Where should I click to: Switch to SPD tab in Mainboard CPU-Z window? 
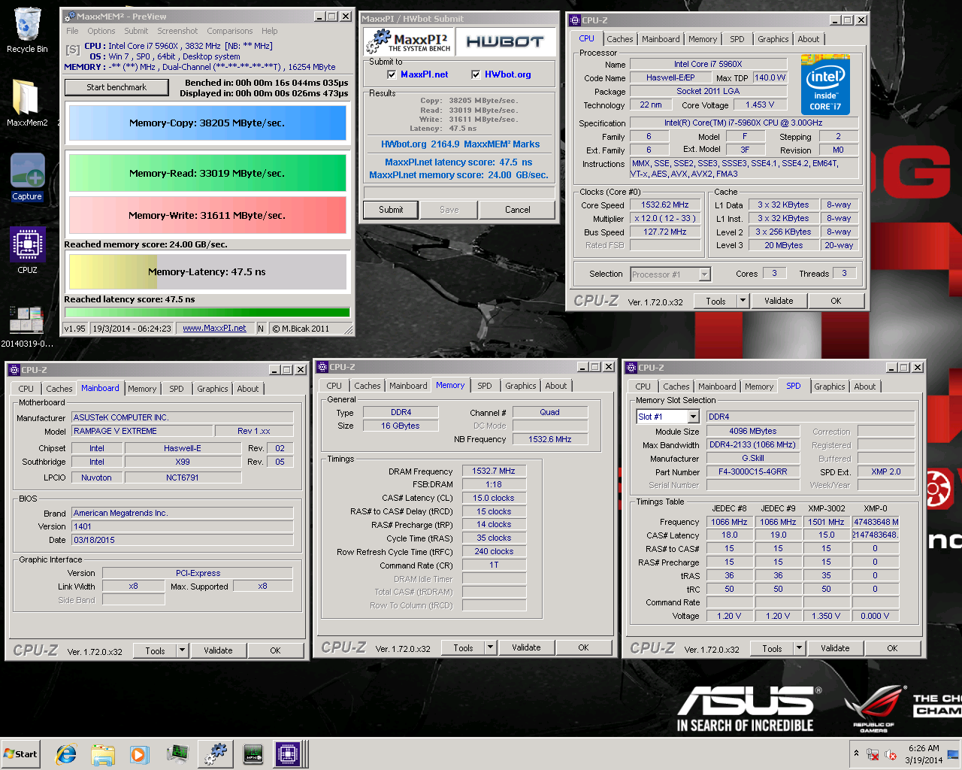(177, 389)
